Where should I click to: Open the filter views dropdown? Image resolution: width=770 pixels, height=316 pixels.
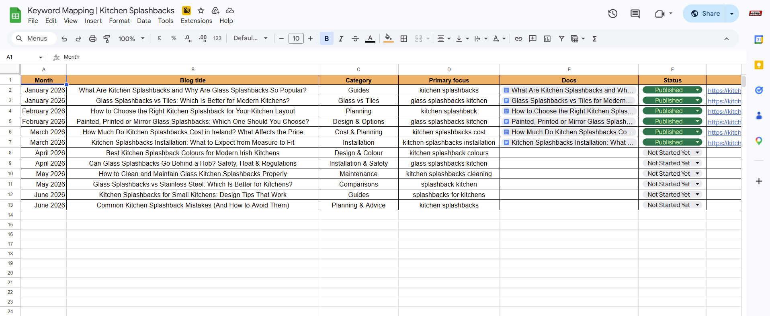point(578,39)
